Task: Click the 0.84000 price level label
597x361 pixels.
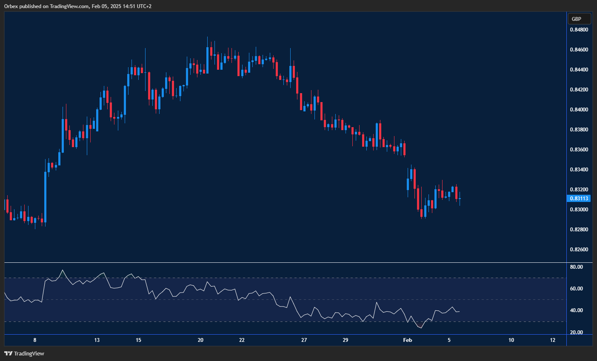Action: click(580, 109)
